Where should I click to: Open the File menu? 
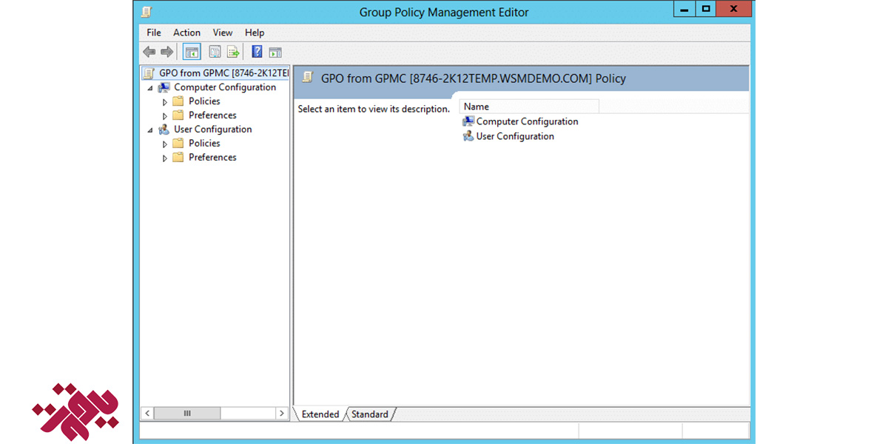153,33
